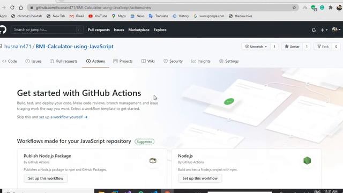Click the watchers count 1 next to Unwatch
Image resolution: width=343 pixels, height=193 pixels.
pyautogui.click(x=274, y=47)
